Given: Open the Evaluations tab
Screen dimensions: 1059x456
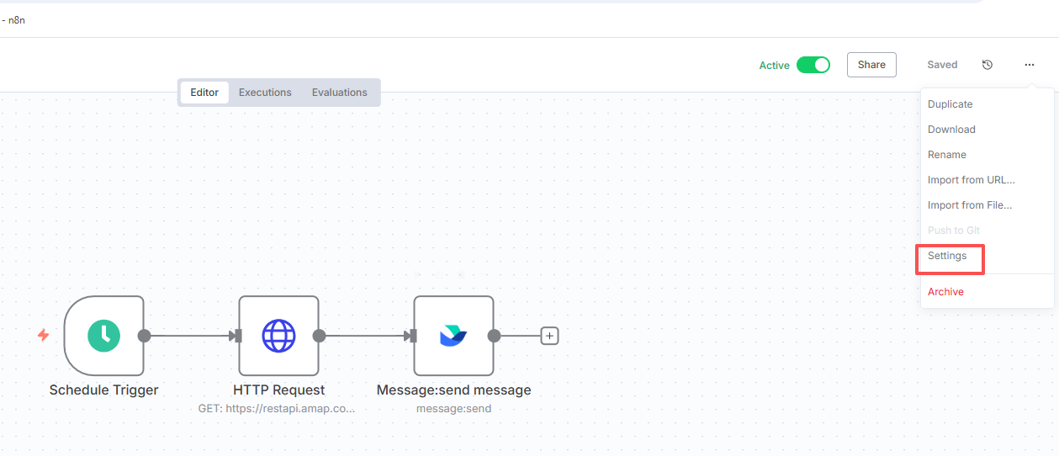Looking at the screenshot, I should tap(339, 93).
